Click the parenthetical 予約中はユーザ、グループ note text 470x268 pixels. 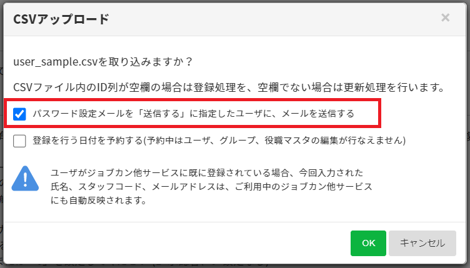(274, 140)
